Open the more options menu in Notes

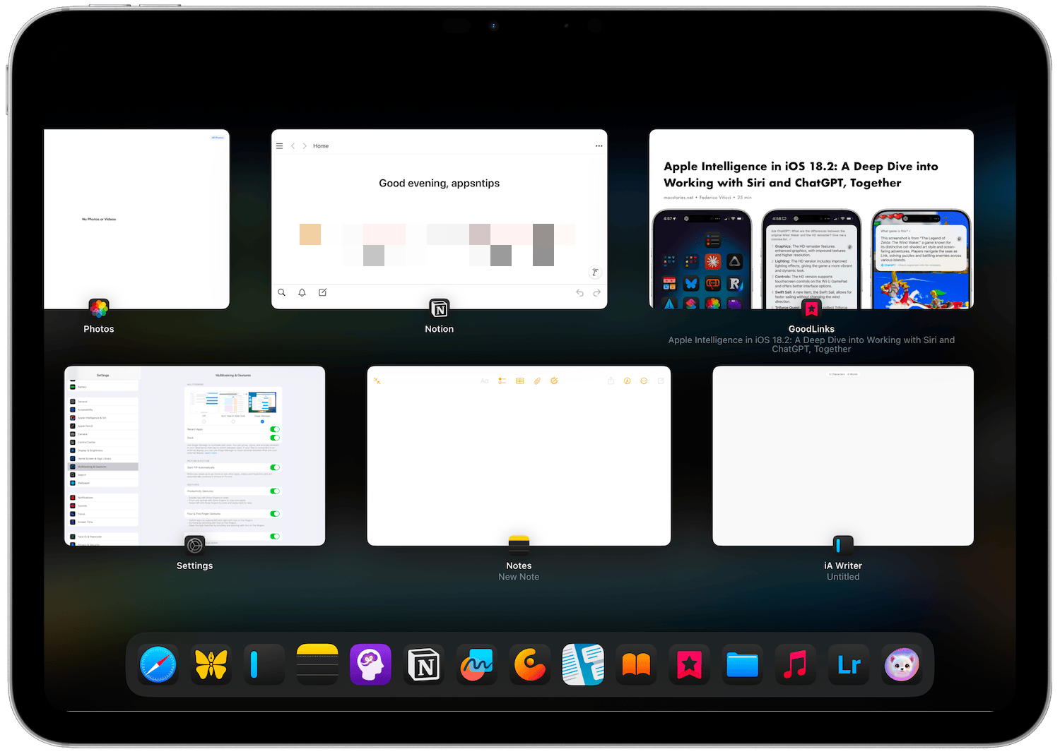(644, 381)
